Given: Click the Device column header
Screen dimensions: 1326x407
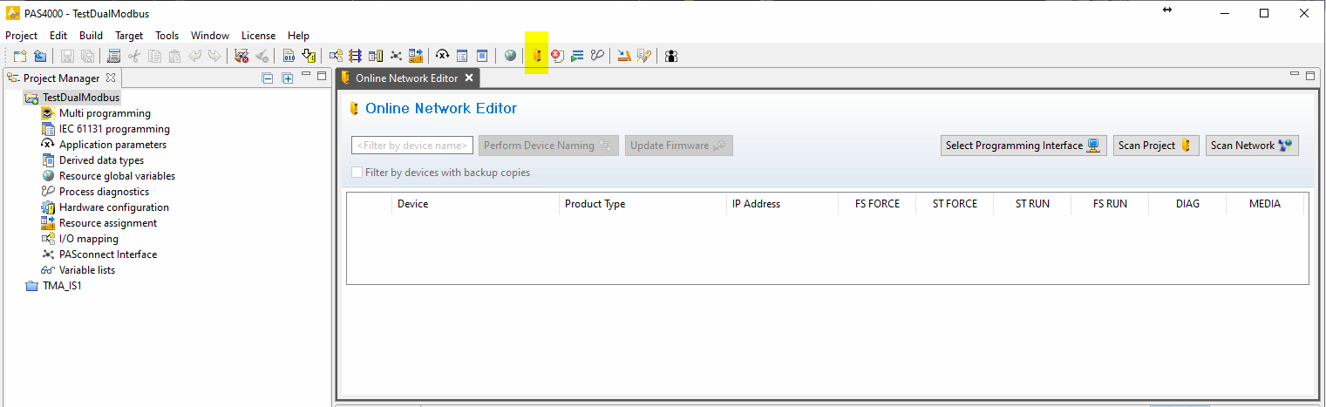Looking at the screenshot, I should point(475,204).
